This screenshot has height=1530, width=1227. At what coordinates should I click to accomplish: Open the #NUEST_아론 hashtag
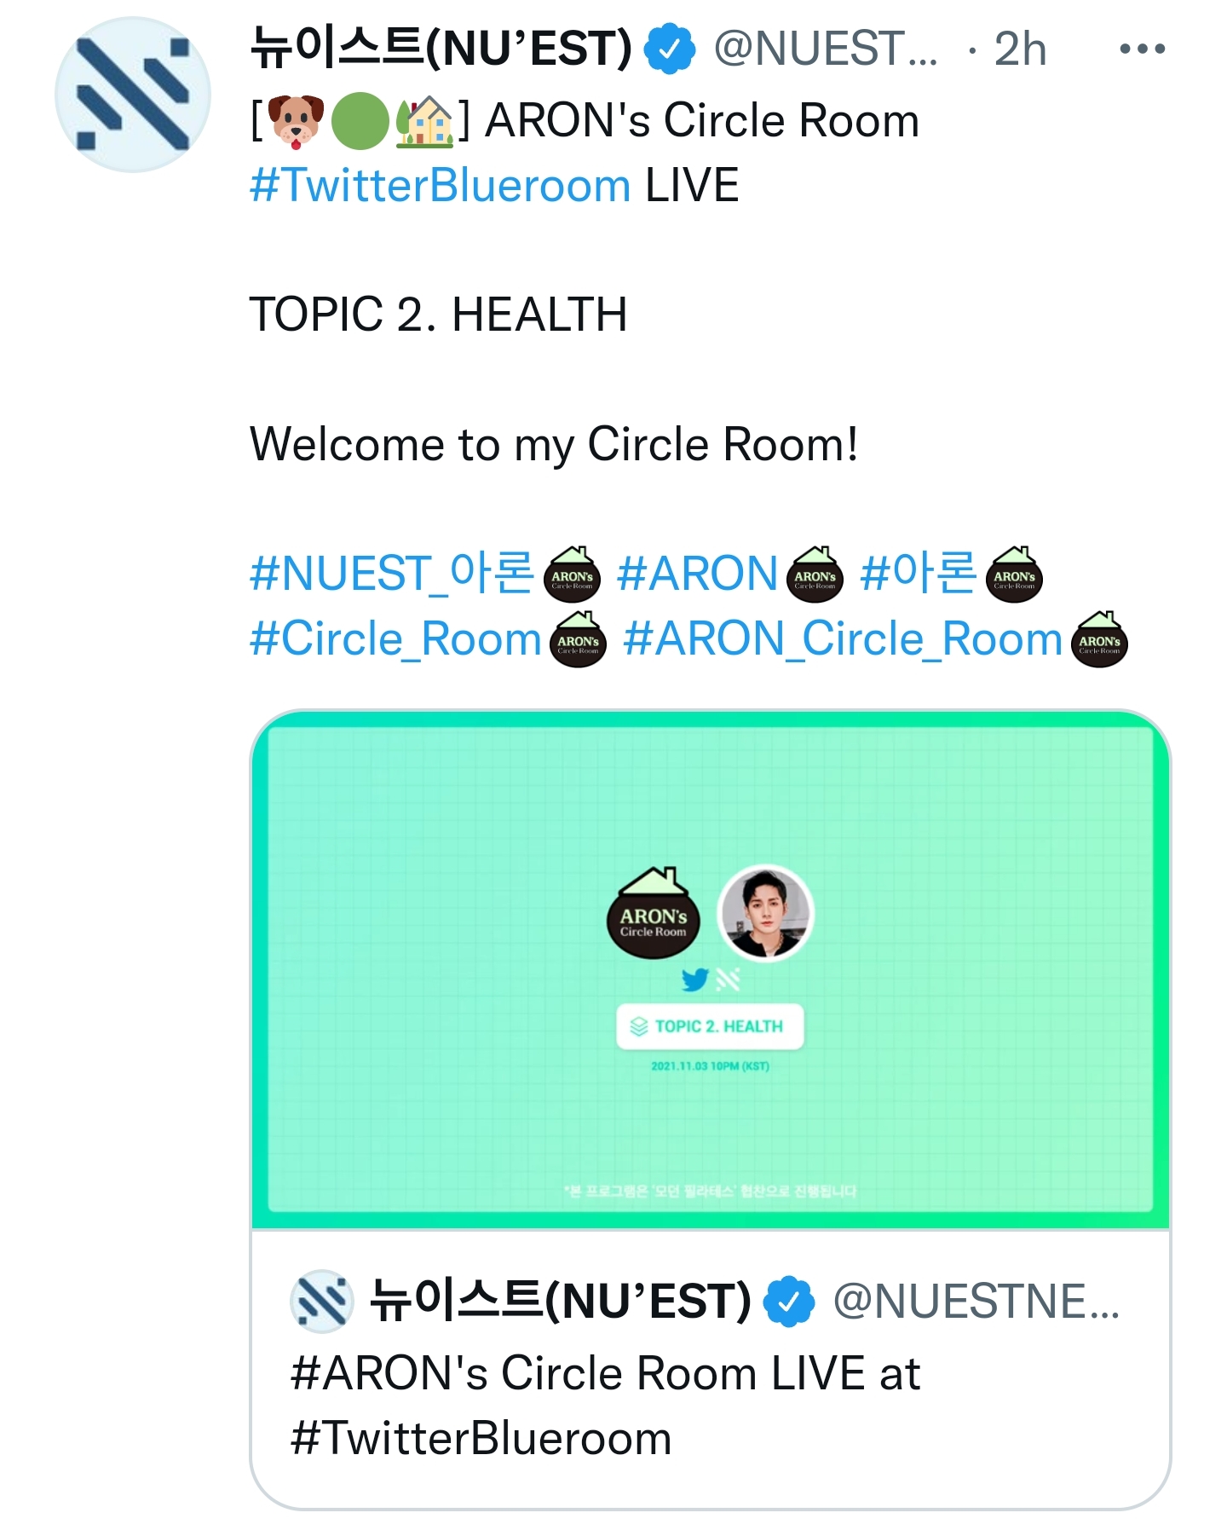[392, 572]
